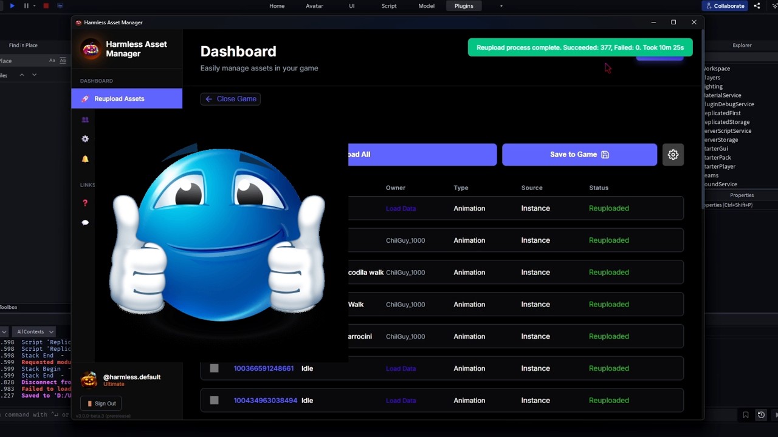Open the UI tab in Studio
Viewport: 778px width, 437px height.
click(352, 6)
